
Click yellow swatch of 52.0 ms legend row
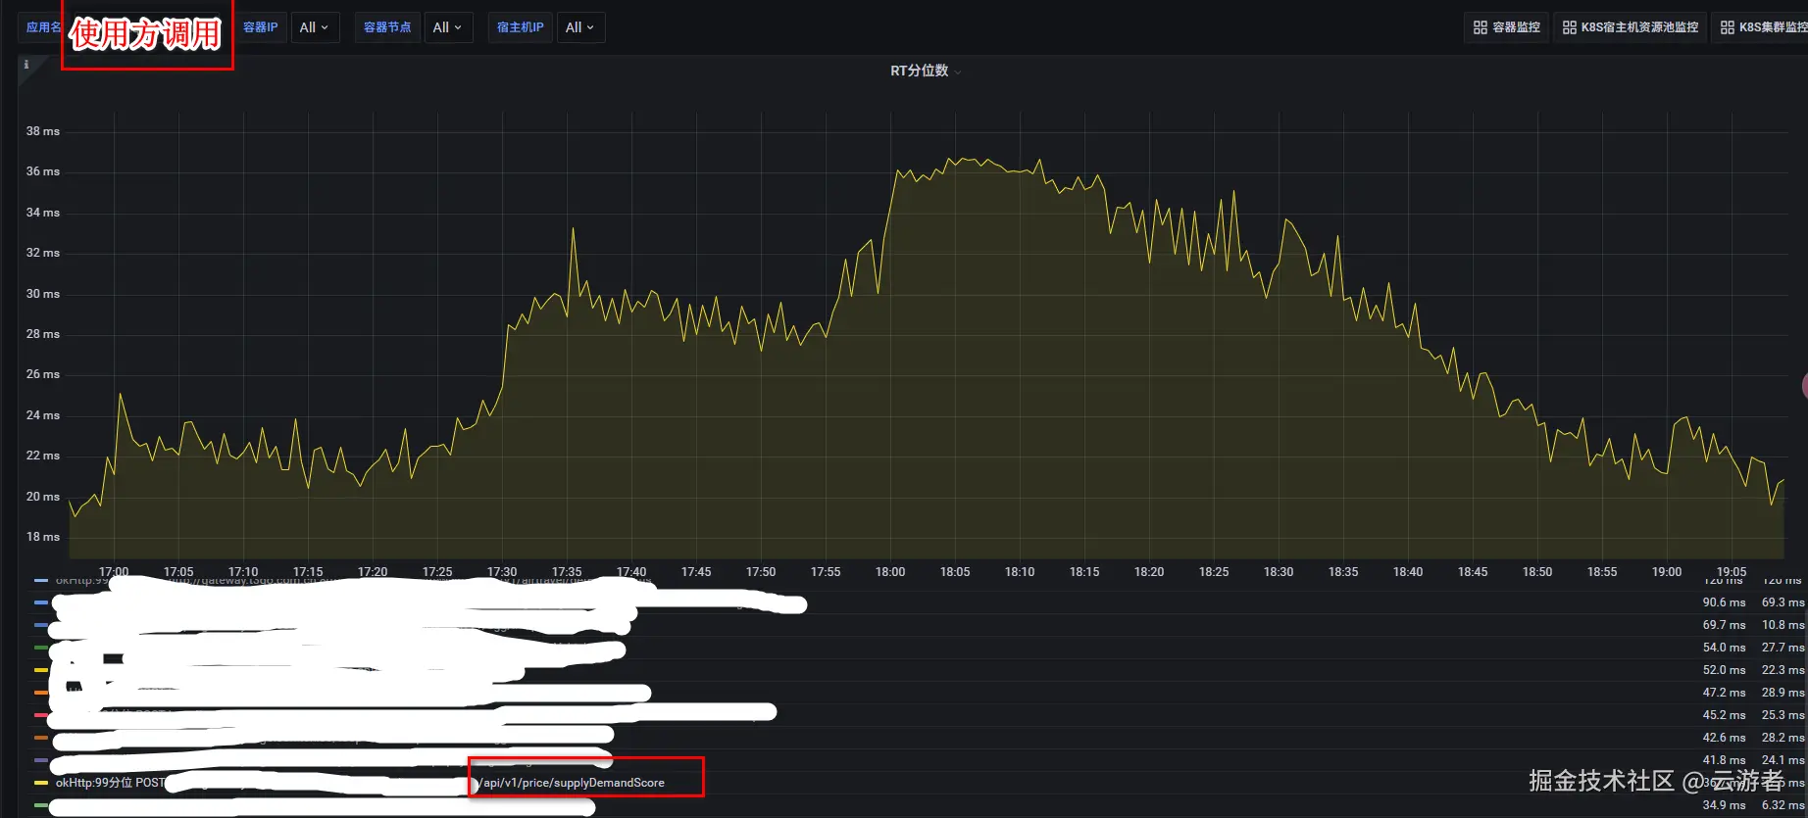coord(41,670)
